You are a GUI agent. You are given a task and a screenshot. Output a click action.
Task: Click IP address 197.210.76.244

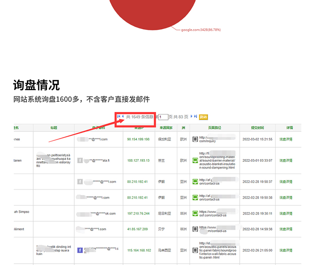139,214
